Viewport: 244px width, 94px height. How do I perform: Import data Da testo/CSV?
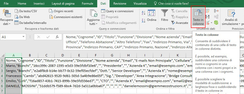click(x=26, y=11)
